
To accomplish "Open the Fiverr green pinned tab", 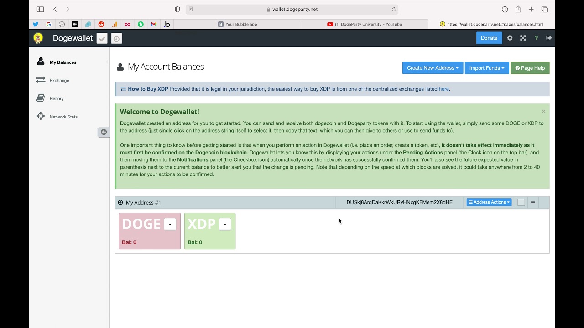I will click(x=141, y=24).
